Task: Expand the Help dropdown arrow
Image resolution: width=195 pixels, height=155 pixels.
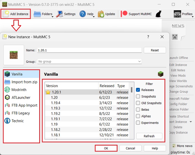Action: click(x=94, y=17)
